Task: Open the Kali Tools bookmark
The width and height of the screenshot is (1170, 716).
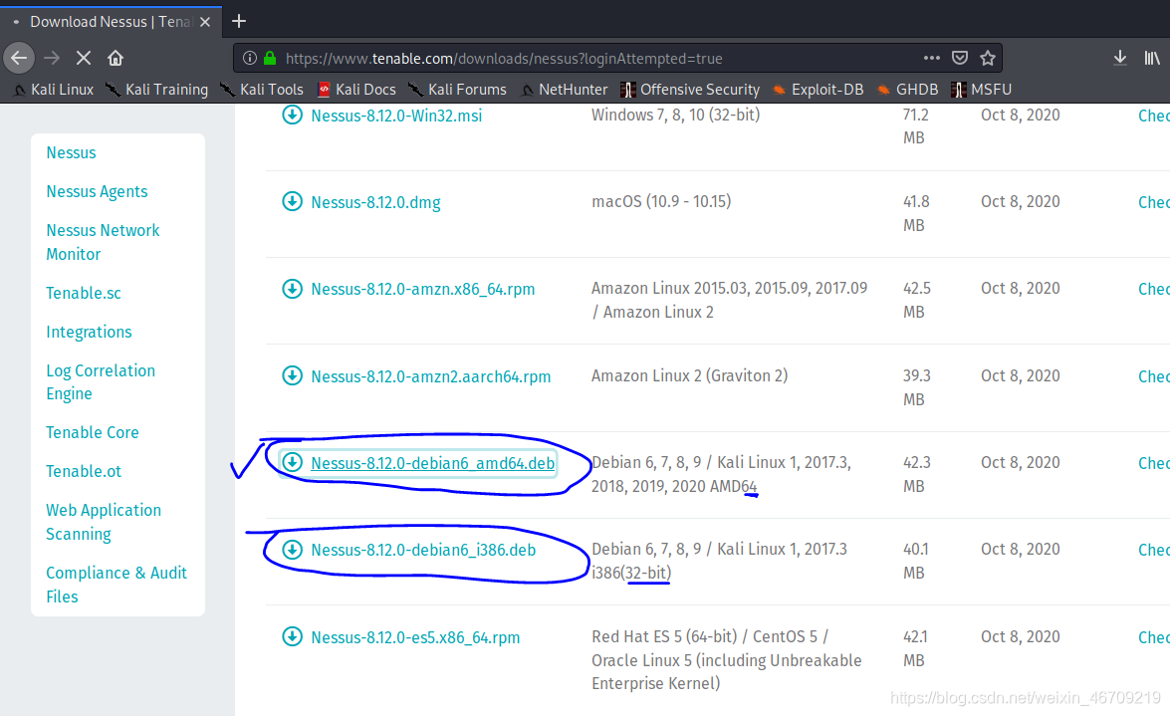Action: tap(262, 90)
